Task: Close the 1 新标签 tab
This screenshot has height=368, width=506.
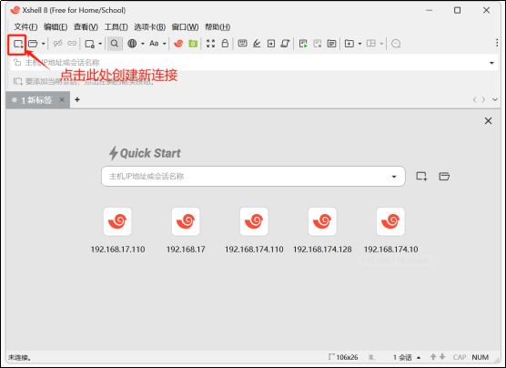Action: [x=62, y=100]
